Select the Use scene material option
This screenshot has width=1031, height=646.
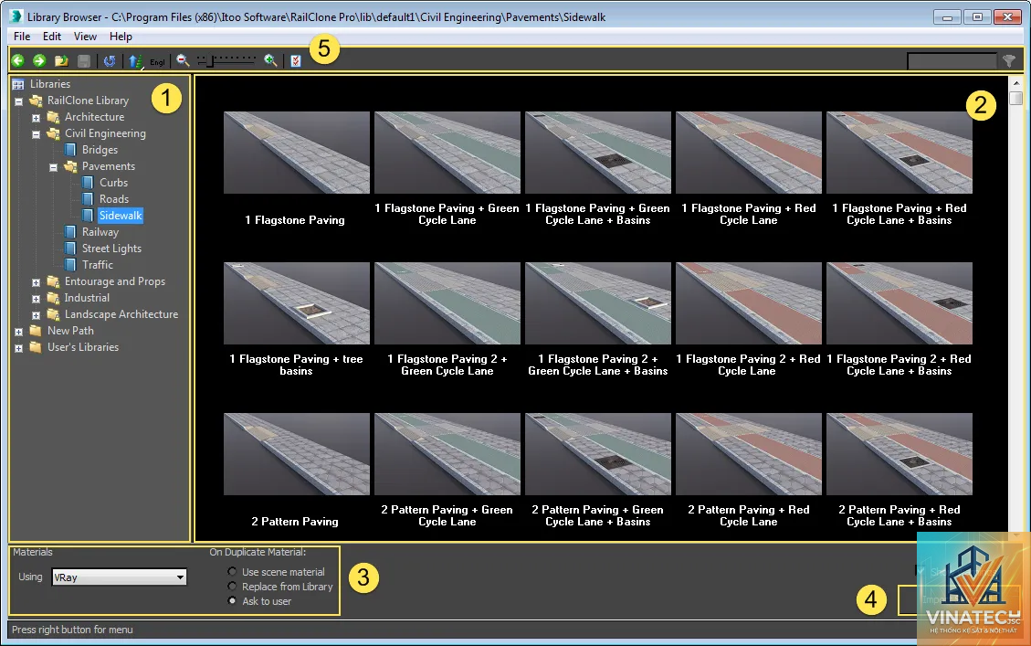point(232,572)
